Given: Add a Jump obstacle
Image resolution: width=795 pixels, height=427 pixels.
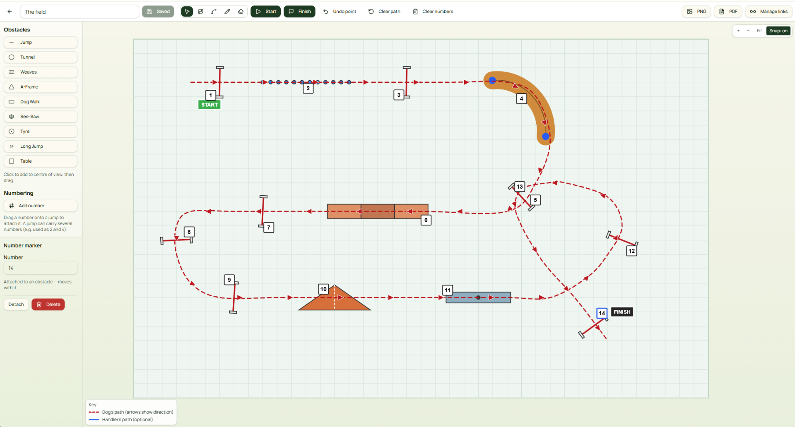Looking at the screenshot, I should [41, 42].
